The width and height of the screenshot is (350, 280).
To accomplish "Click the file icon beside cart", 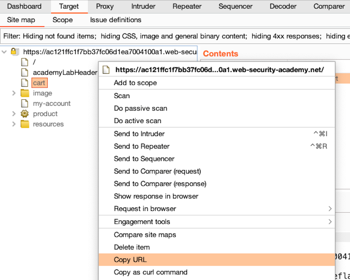I will [x=25, y=83].
